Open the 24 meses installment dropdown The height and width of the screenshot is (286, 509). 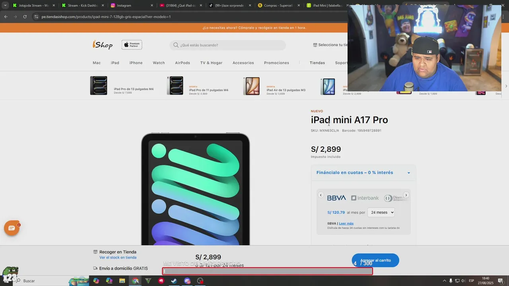click(x=381, y=213)
